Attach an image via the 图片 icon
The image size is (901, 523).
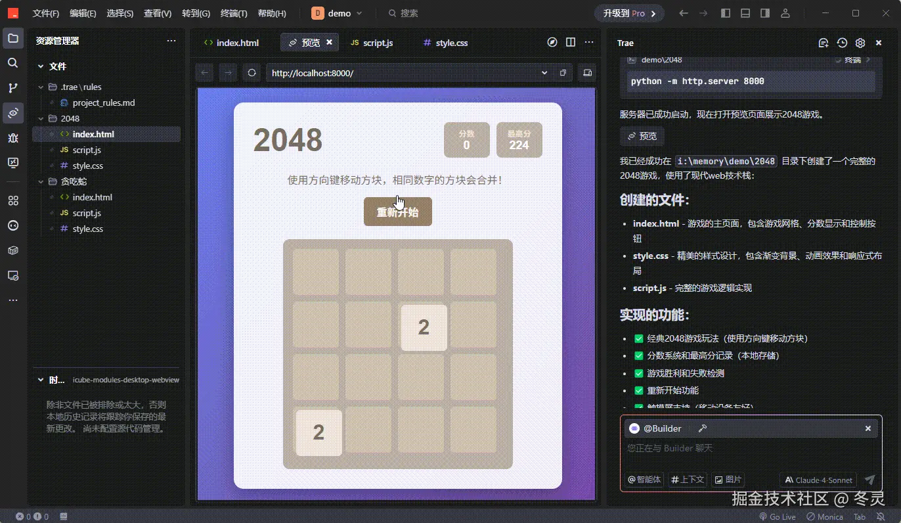click(x=728, y=480)
